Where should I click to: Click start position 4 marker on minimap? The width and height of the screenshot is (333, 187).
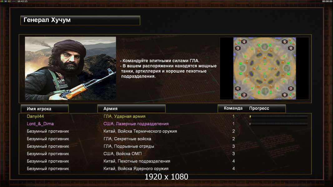244,42
